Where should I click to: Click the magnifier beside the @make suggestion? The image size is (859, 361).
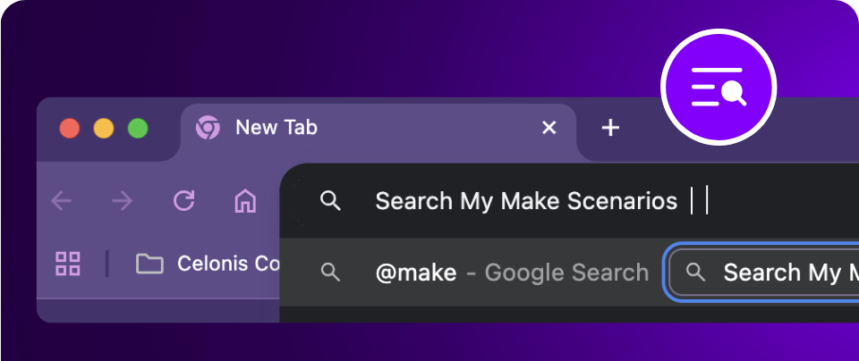330,273
